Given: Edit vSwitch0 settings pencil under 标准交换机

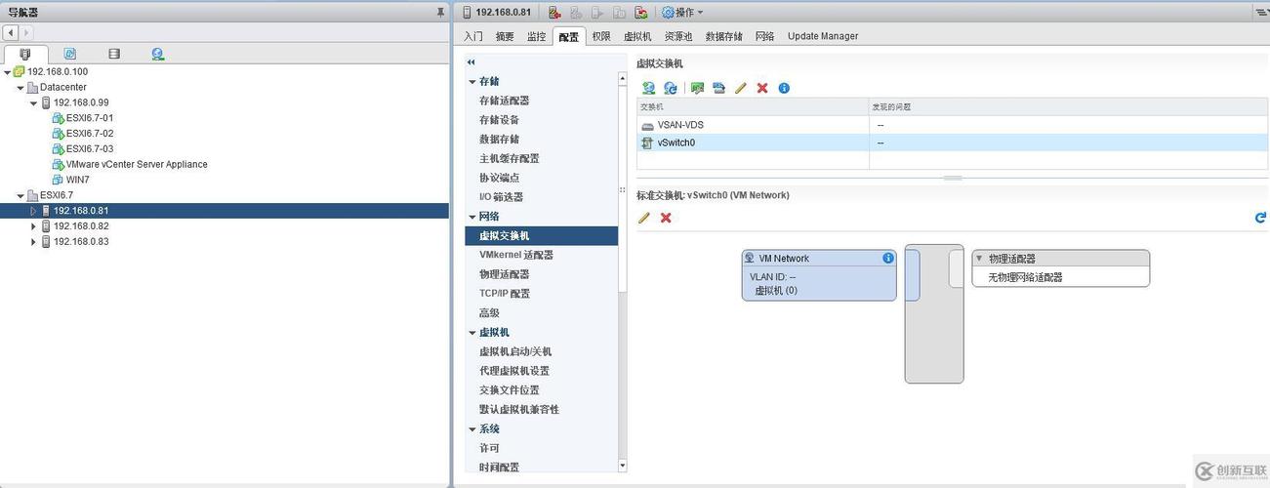Looking at the screenshot, I should pyautogui.click(x=644, y=218).
